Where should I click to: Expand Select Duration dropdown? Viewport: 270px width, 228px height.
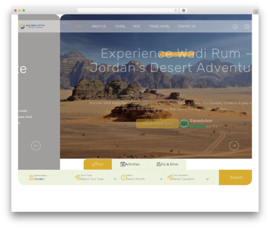click(207, 179)
